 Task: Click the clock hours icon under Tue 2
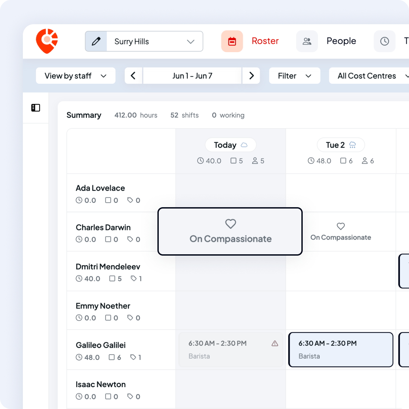click(311, 161)
